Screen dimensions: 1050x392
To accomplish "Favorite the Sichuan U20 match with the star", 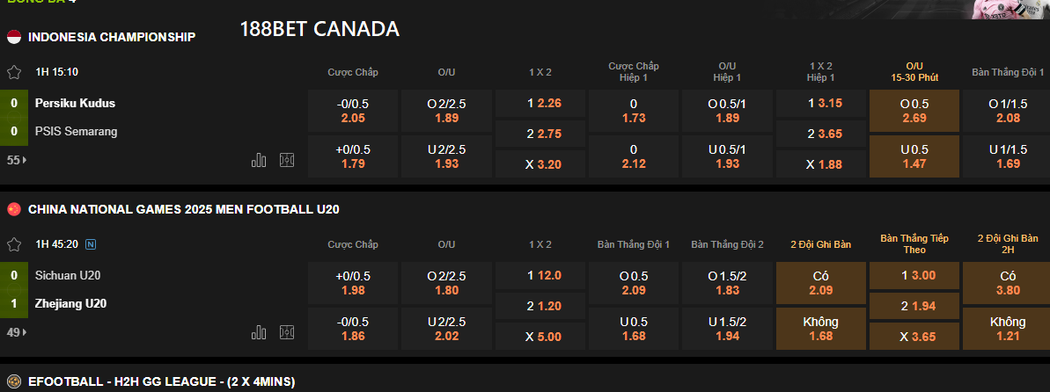I will coord(13,244).
